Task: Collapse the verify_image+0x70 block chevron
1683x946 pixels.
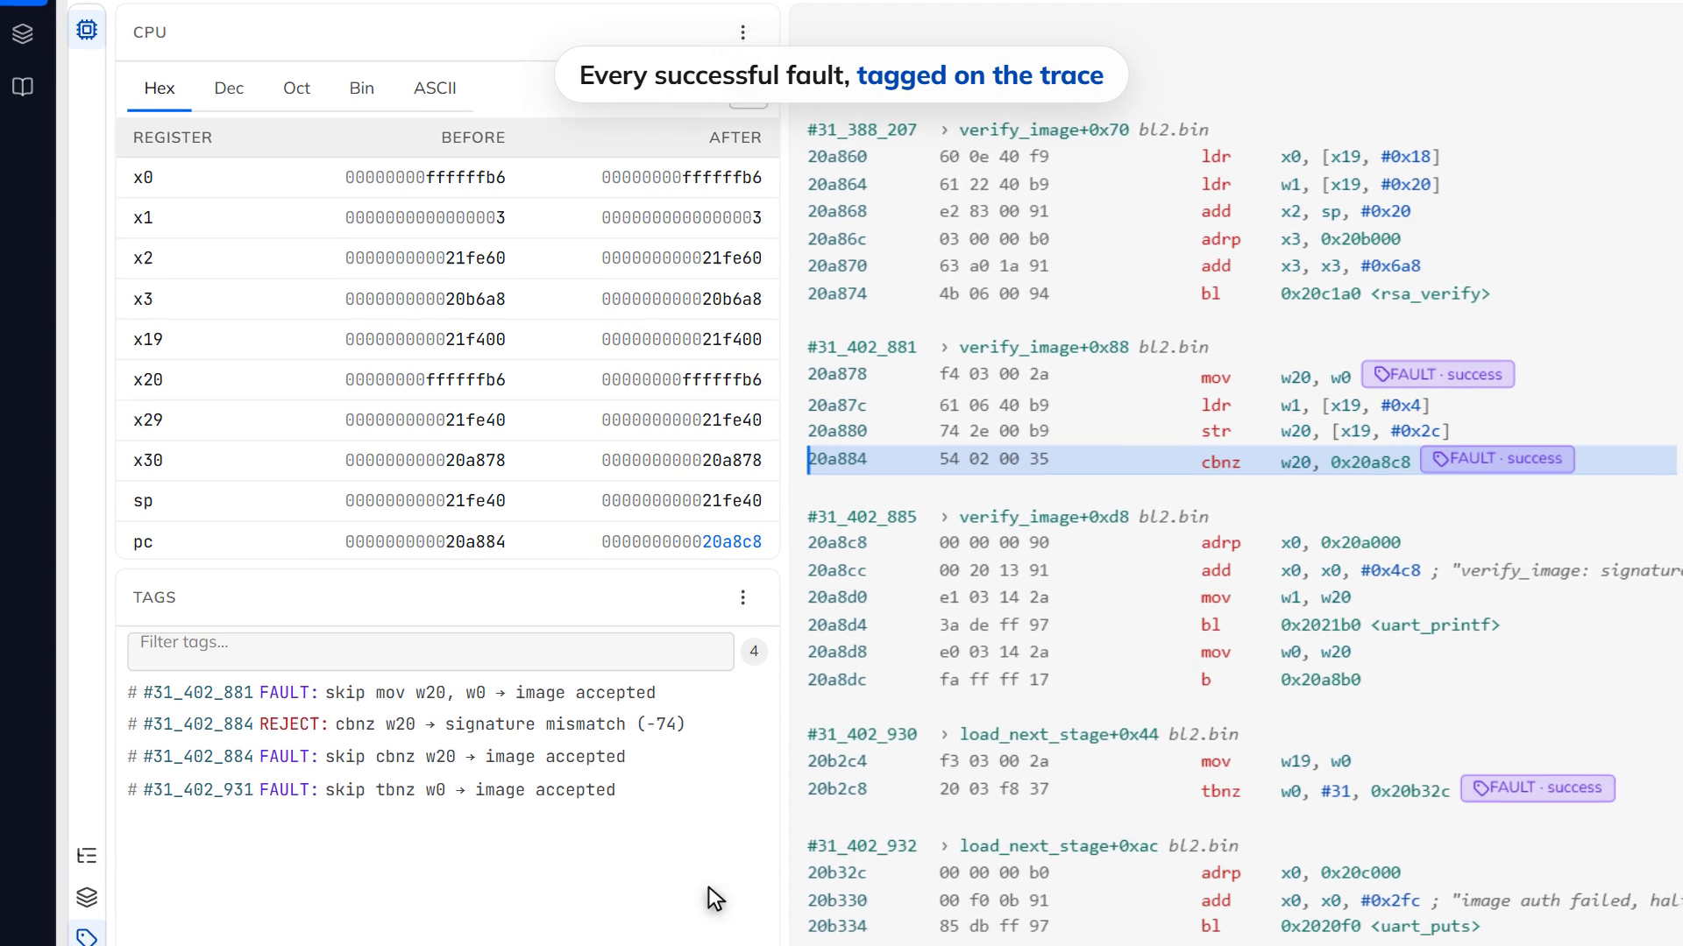Action: pyautogui.click(x=944, y=131)
